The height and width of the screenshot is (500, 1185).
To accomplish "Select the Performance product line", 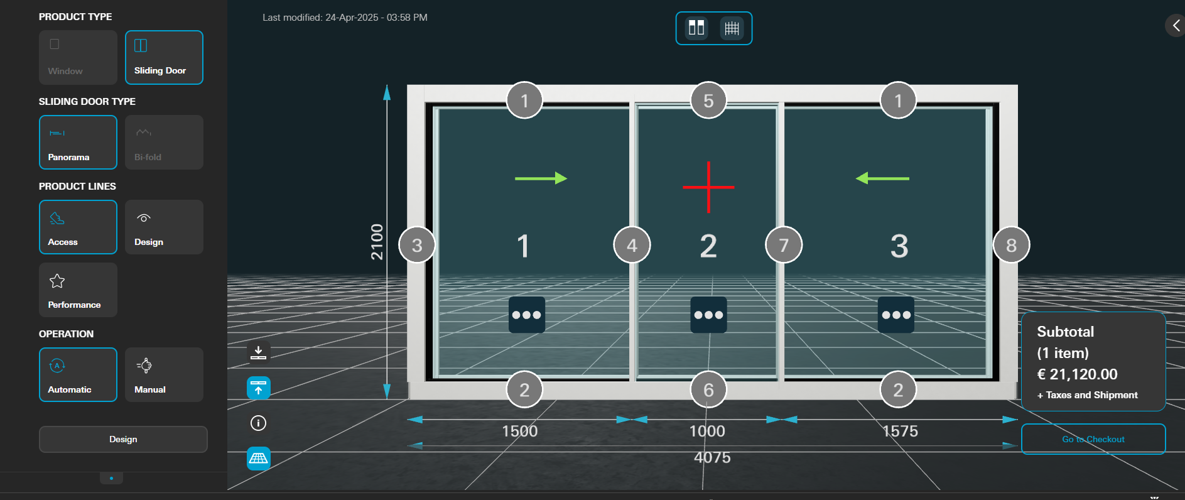I will click(78, 290).
